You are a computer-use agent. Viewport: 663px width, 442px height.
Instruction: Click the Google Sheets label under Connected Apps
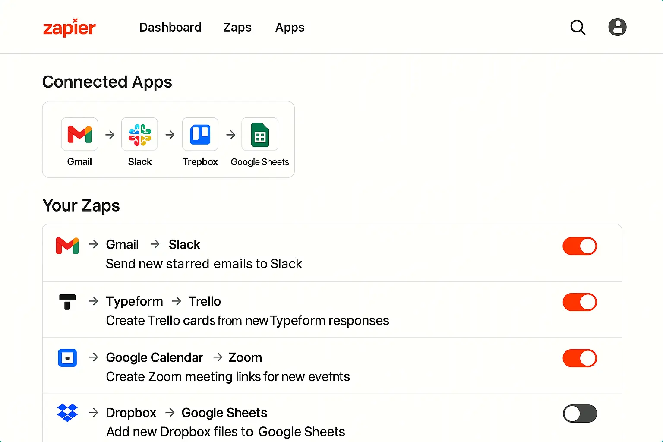point(260,162)
